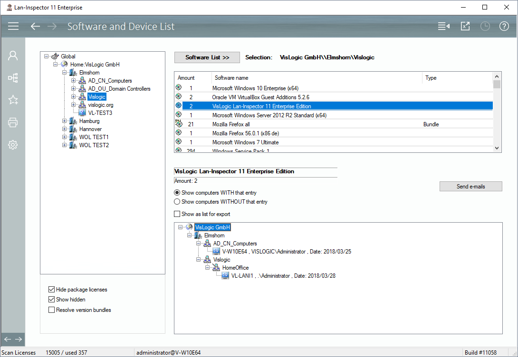This screenshot has height=357, width=518.
Task: Open the settings gear in the sidebar
Action: click(13, 145)
